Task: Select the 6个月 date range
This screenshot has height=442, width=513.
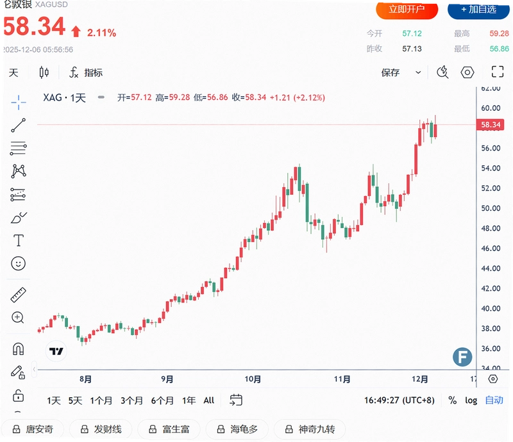Action: coord(162,400)
